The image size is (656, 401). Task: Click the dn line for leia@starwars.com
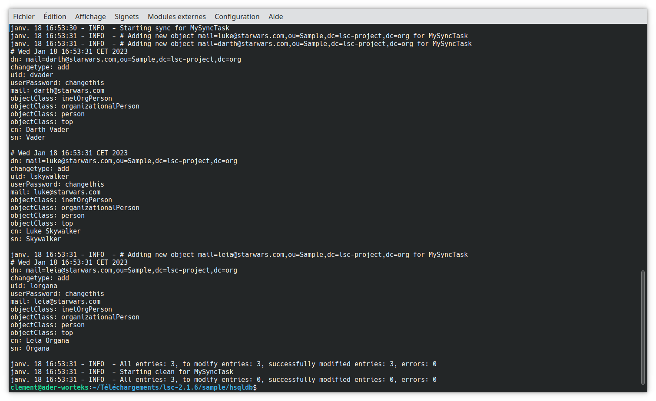124,270
